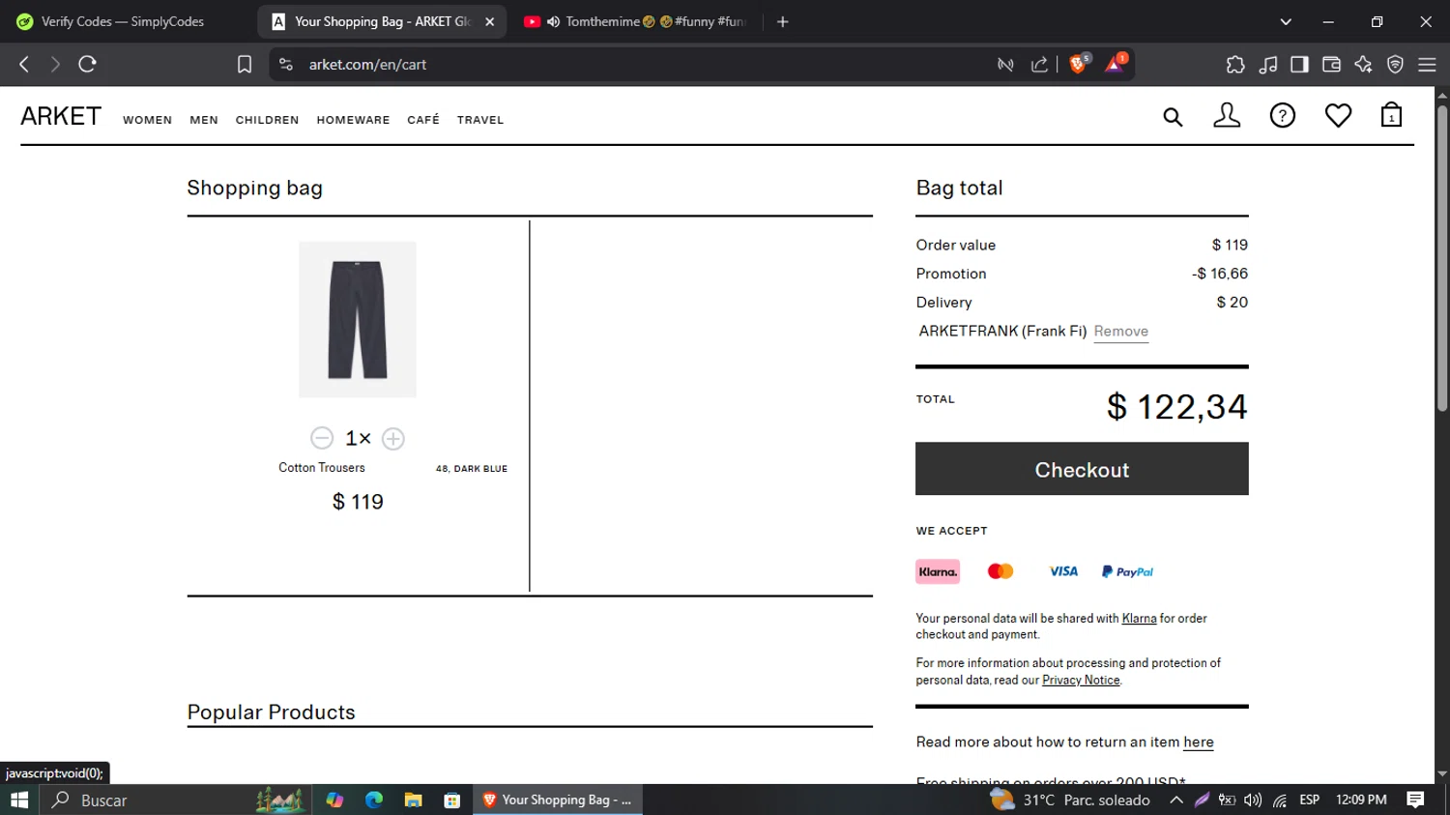Open the WOMEN menu
This screenshot has width=1450, height=815.
(147, 120)
